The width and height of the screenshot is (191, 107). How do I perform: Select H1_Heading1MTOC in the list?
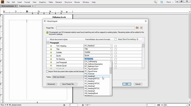(x=97, y=84)
